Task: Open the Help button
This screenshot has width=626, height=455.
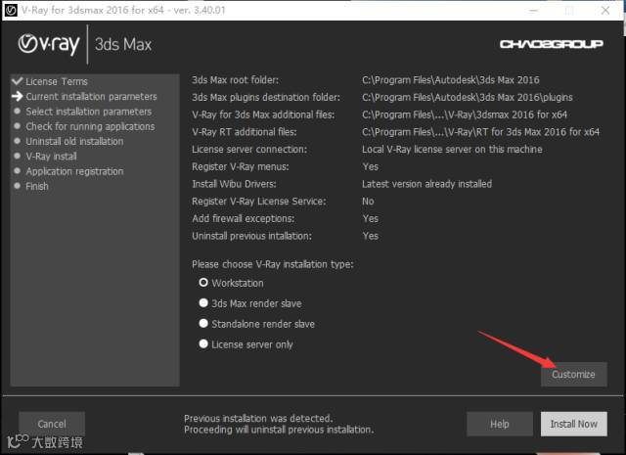Action: click(500, 424)
